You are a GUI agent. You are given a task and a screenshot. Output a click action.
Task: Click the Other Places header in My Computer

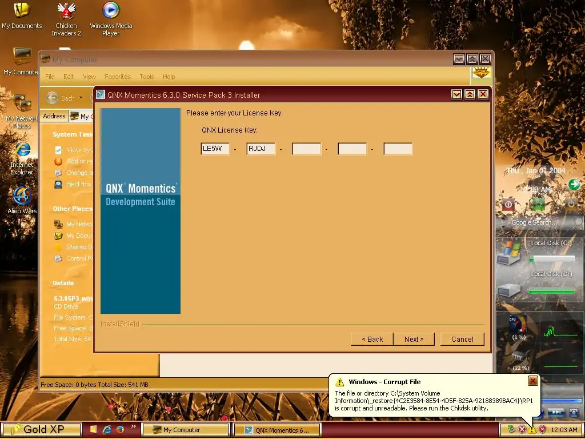(x=73, y=209)
